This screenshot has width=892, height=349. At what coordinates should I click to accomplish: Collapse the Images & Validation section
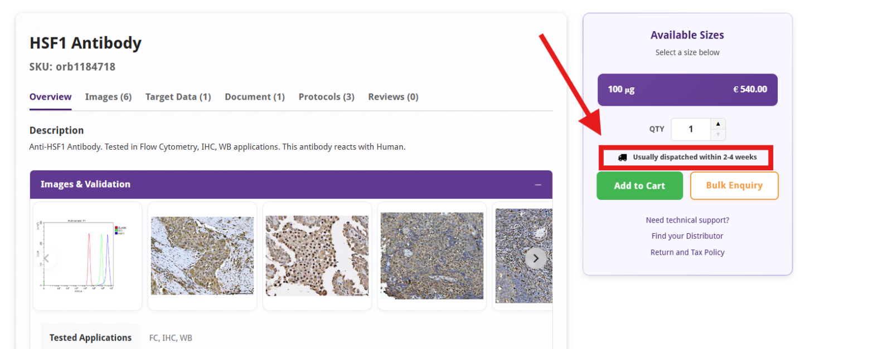[x=538, y=185]
